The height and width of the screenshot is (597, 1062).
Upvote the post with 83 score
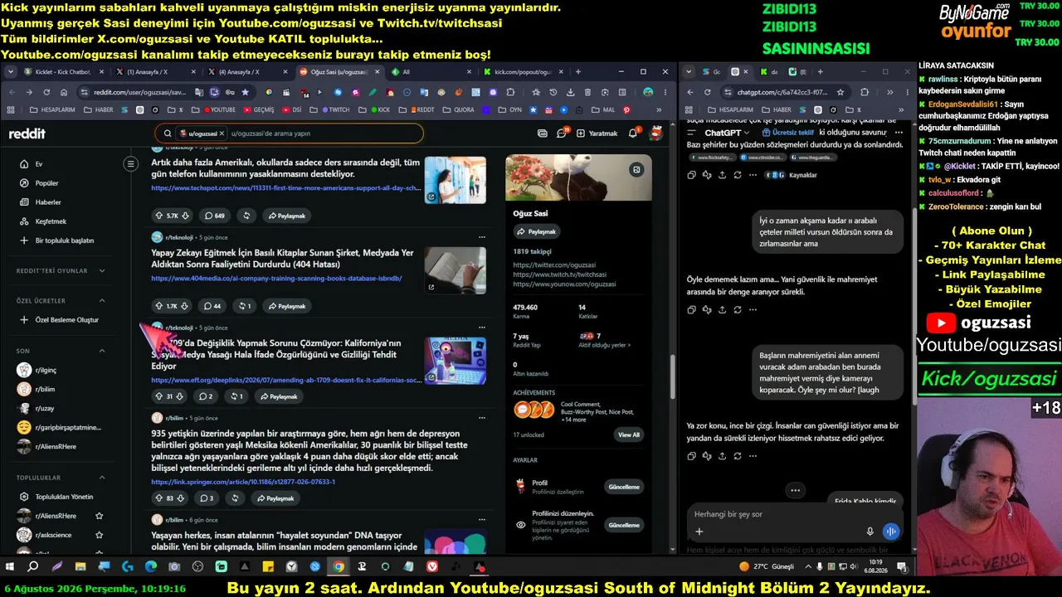(158, 498)
